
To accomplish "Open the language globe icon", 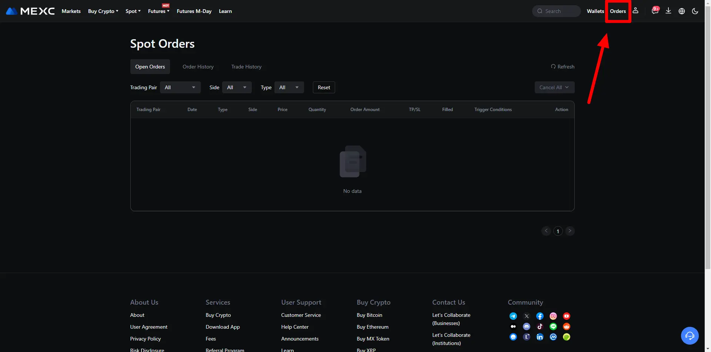I will point(682,11).
